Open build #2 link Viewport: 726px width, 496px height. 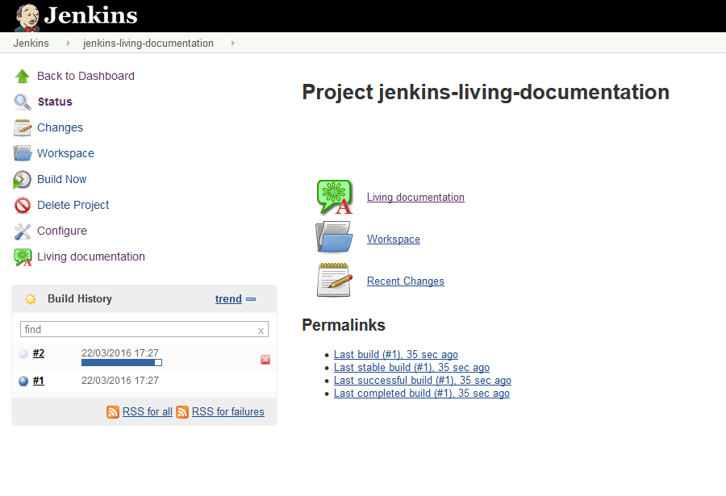(x=39, y=353)
